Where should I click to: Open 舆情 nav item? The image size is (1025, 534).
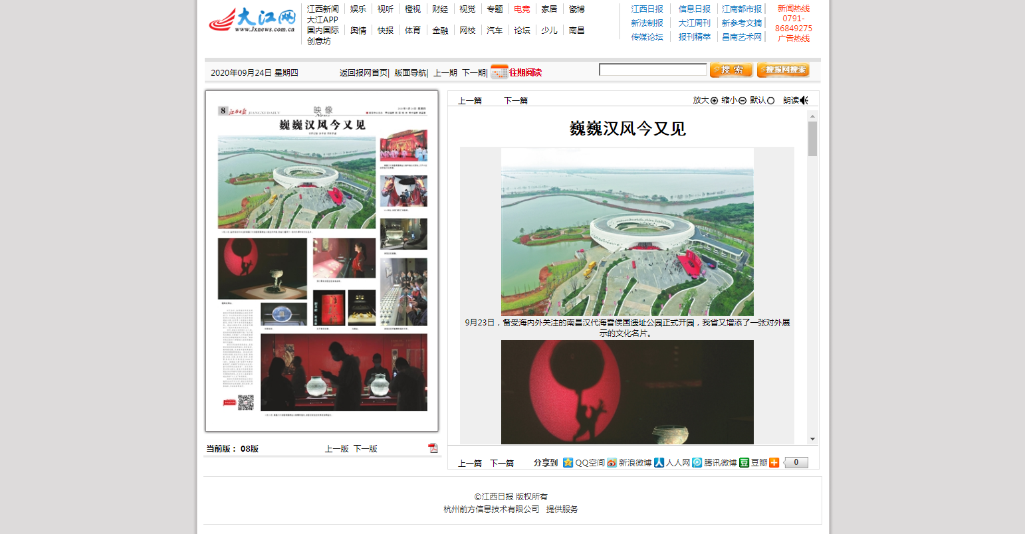(x=358, y=31)
